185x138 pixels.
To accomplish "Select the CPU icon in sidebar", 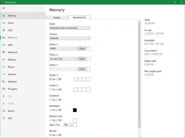I will [4, 30].
